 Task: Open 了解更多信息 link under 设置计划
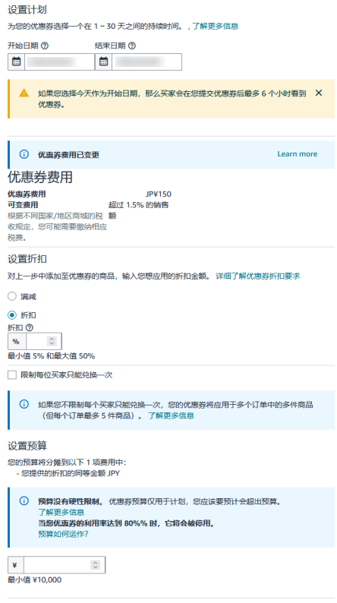(216, 26)
